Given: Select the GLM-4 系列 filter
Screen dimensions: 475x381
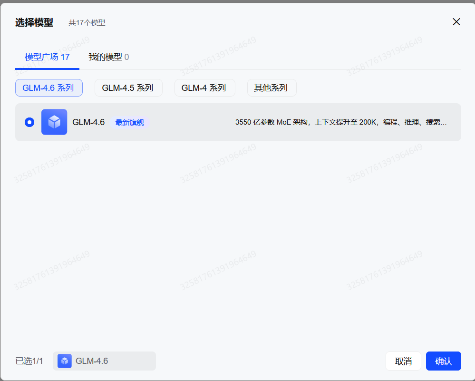Looking at the screenshot, I should [205, 88].
